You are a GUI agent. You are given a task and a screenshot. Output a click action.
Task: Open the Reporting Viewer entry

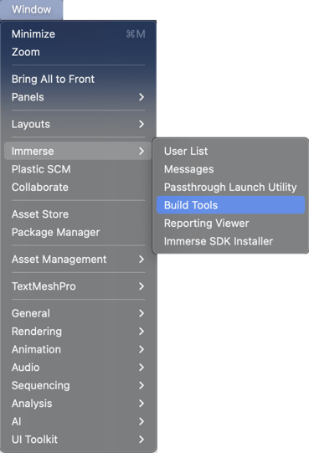pyautogui.click(x=230, y=224)
